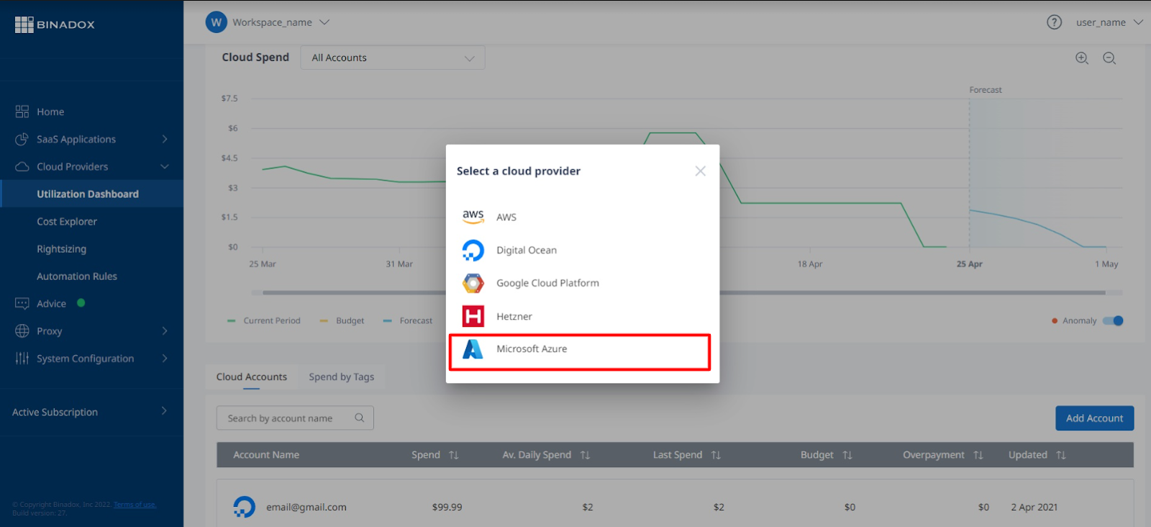Click the Budget legend item
Screen dimensions: 1151x527
coord(342,320)
